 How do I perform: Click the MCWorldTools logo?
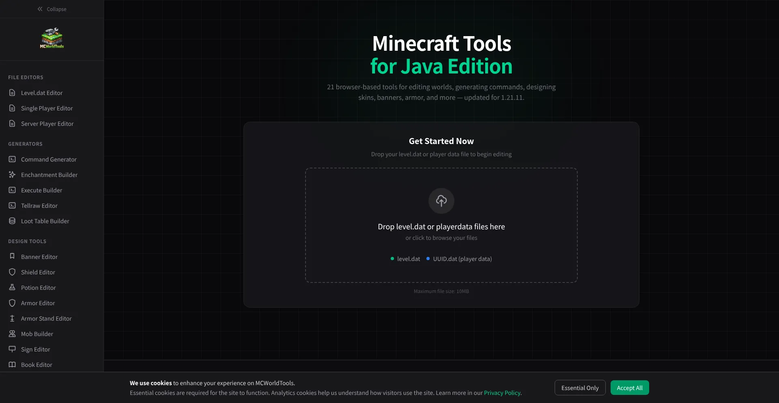pyautogui.click(x=52, y=39)
